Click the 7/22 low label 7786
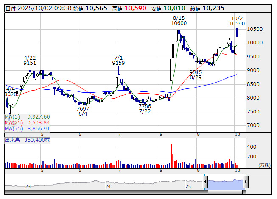 145,106
